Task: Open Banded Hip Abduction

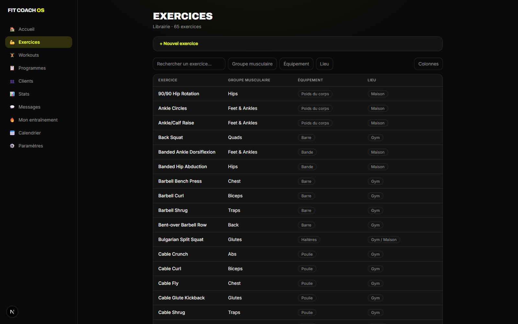Action: (298, 167)
